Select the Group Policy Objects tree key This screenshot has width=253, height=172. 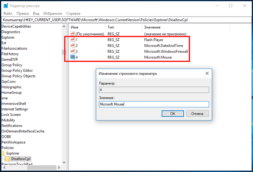click(19, 76)
